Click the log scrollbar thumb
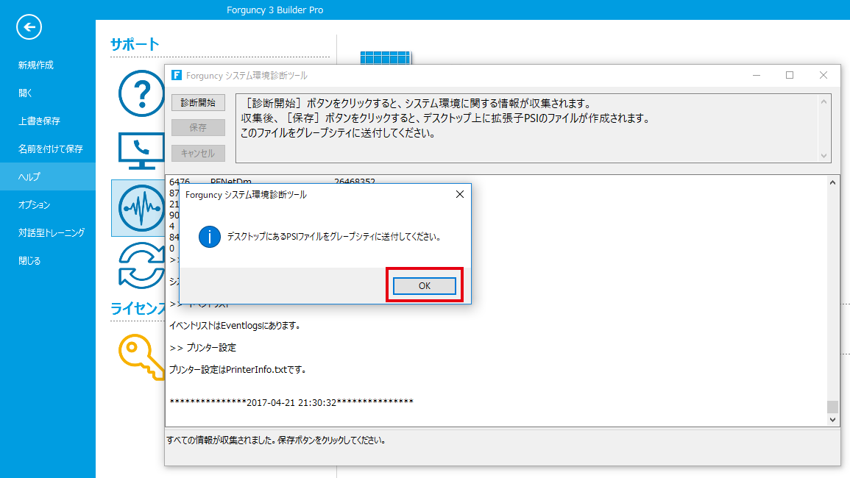This screenshot has height=478, width=850. [832, 407]
